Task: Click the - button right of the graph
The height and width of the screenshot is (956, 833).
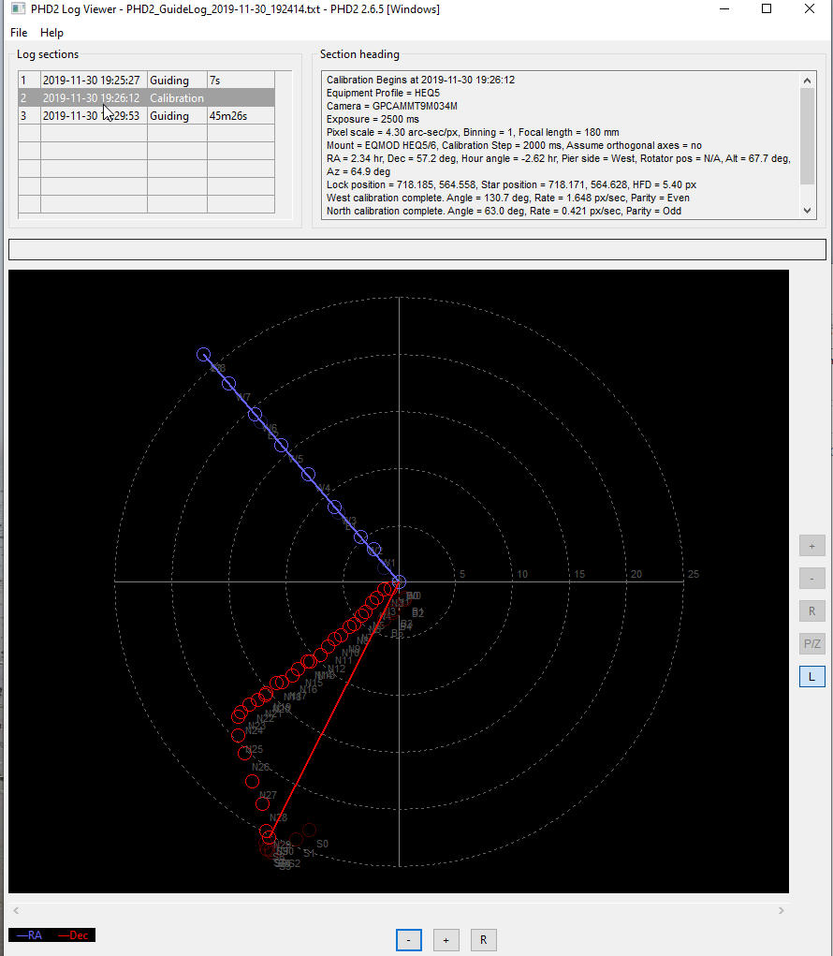Action: pos(811,579)
